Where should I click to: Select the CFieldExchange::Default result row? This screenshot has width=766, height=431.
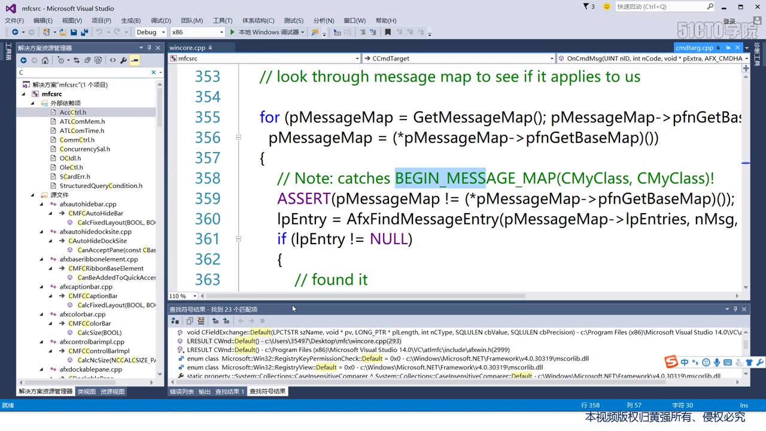464,332
